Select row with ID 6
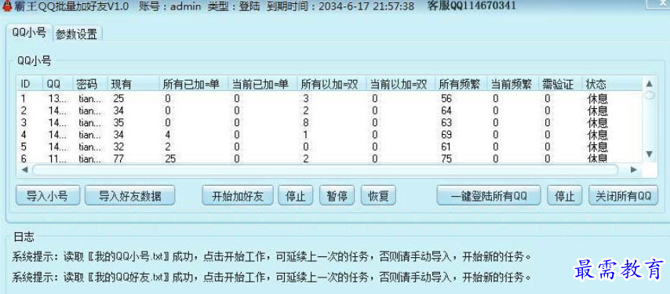This screenshot has width=670, height=294. click(x=330, y=158)
